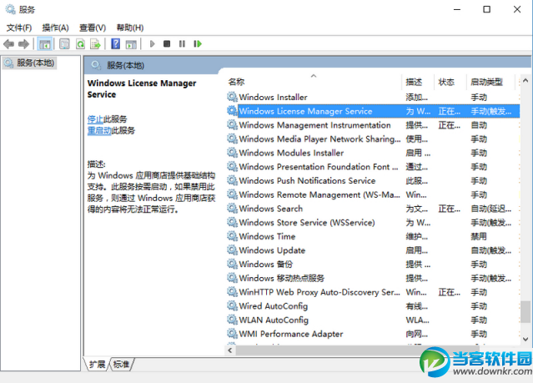
Task: Select the Windows Search service row
Action: (x=373, y=208)
